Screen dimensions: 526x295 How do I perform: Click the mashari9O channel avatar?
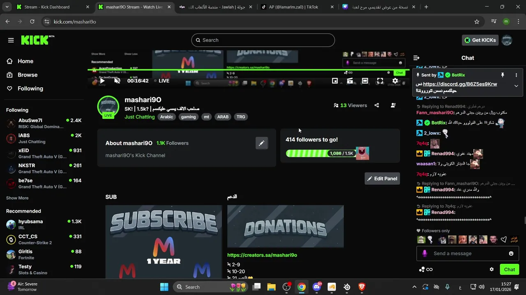point(108,107)
